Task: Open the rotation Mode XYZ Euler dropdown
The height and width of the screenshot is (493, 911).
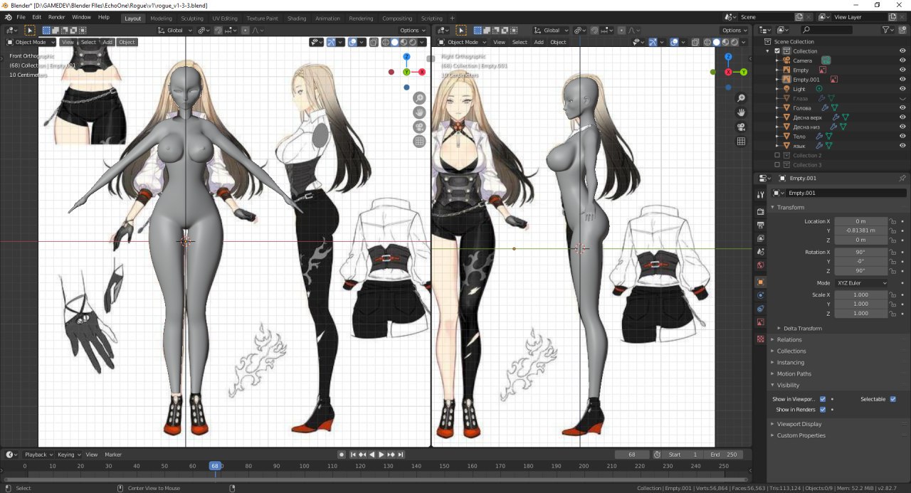Action: (x=861, y=283)
